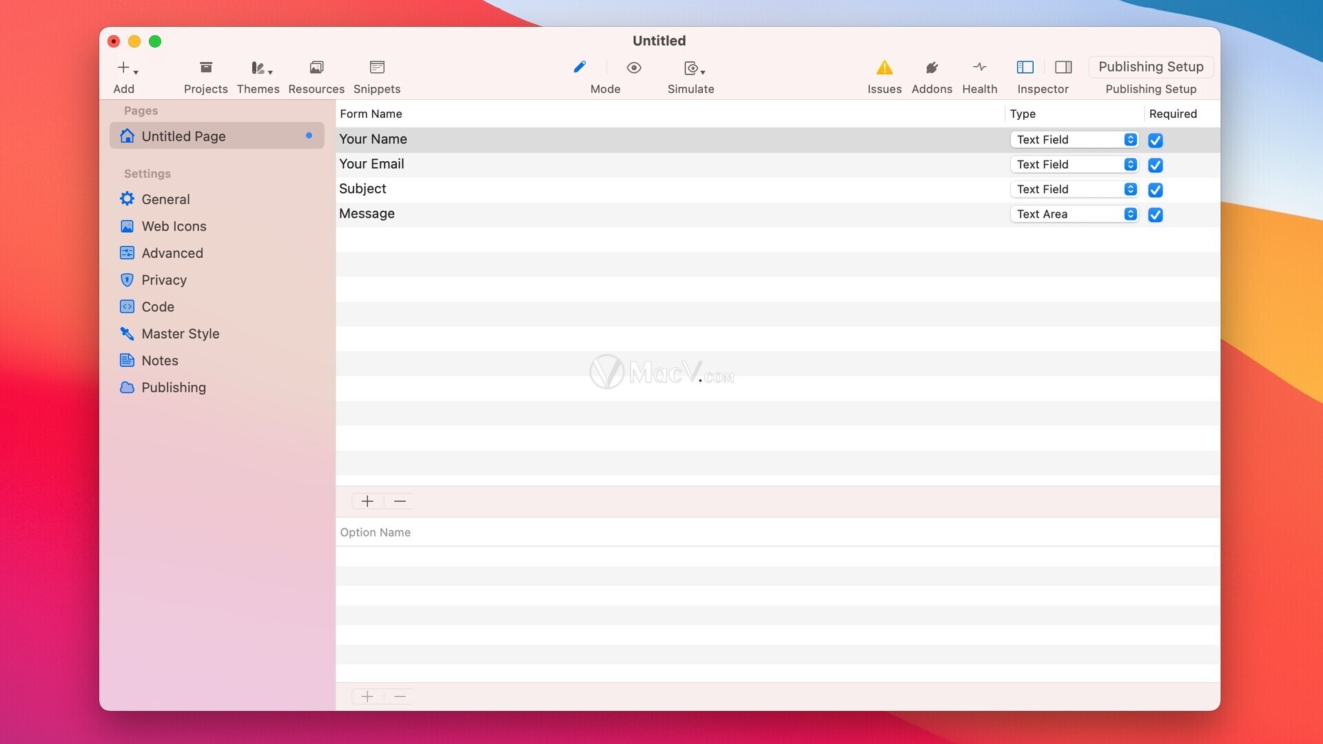Open the Add menu in toolbar

[x=127, y=68]
